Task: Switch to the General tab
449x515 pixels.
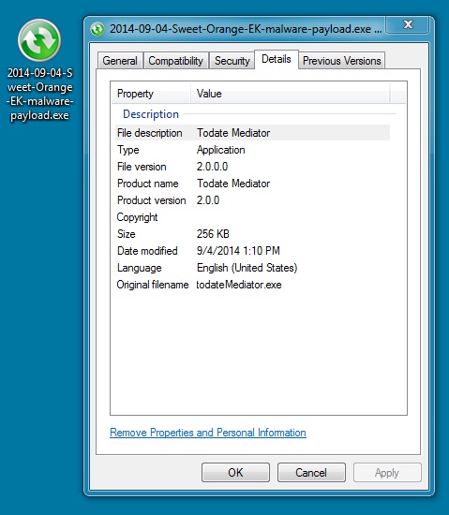Action: 120,61
